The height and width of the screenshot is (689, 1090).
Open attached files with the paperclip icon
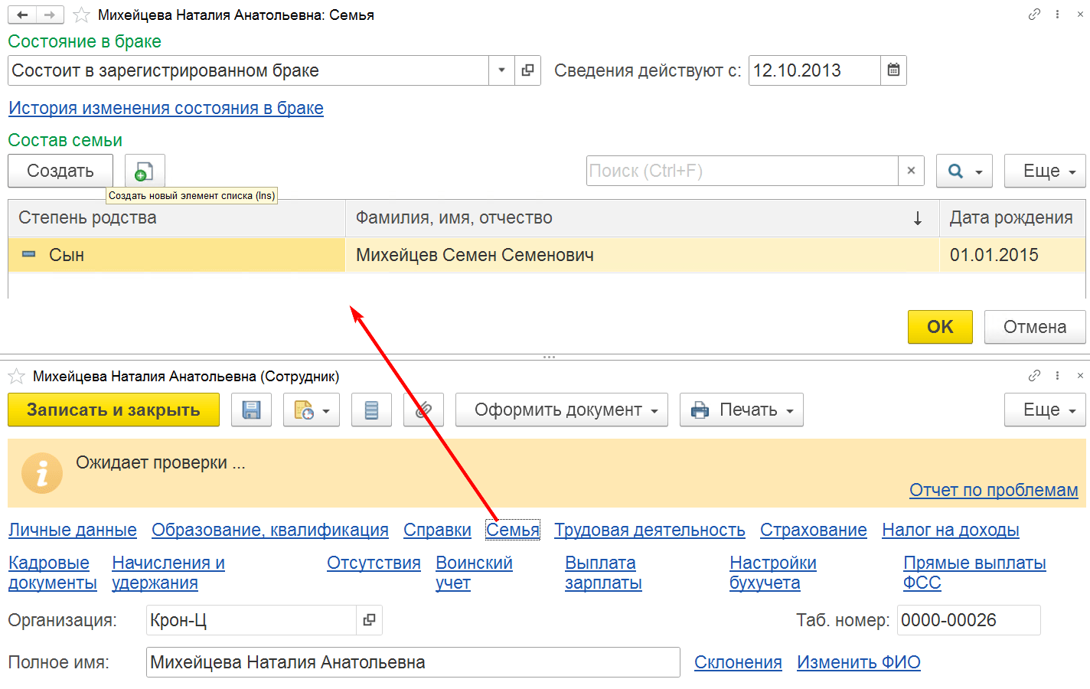pos(423,410)
